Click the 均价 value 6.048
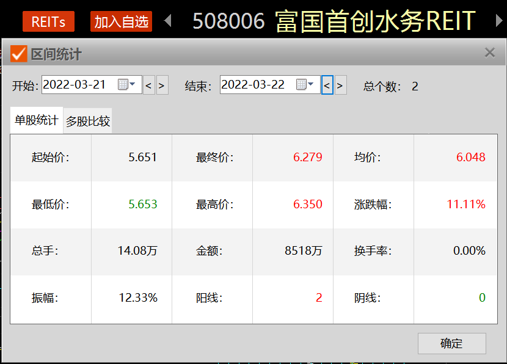The image size is (507, 364). [x=470, y=157]
